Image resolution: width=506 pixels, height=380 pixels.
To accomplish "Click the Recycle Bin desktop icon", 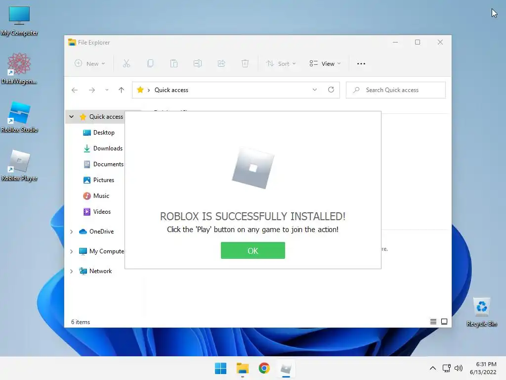I will [x=482, y=312].
